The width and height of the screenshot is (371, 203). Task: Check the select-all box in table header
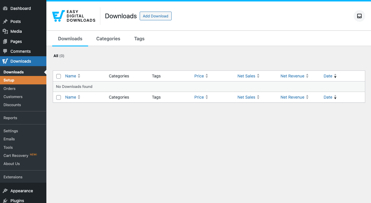[x=59, y=76]
